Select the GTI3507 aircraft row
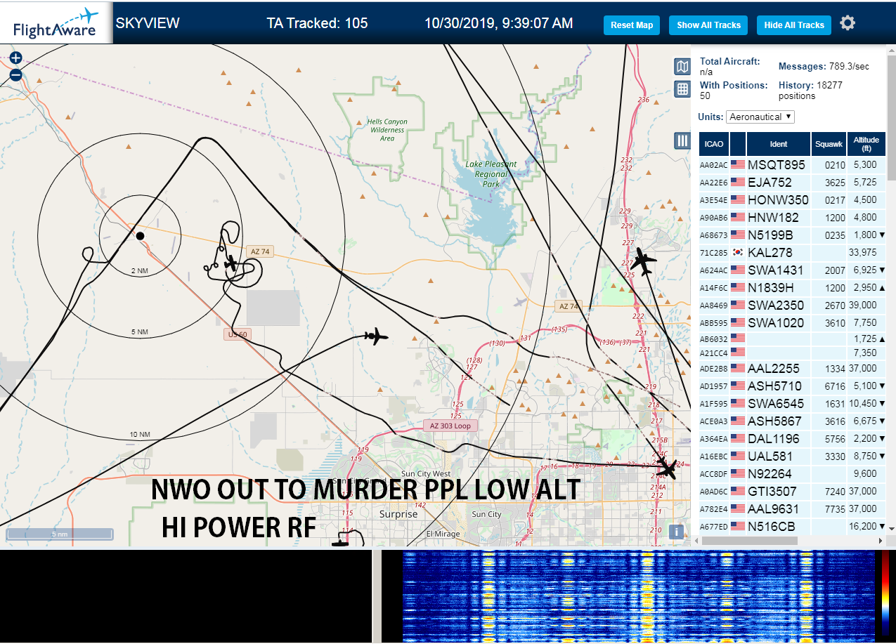The image size is (896, 644). (x=793, y=491)
